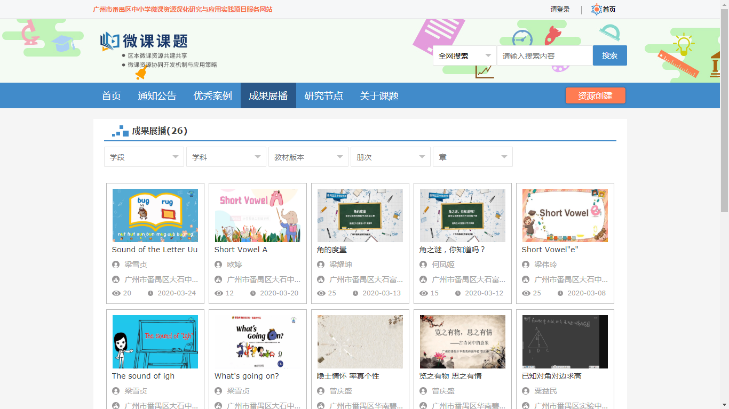
Task: Click clock icon beside 2020-03-12
Action: pos(458,293)
